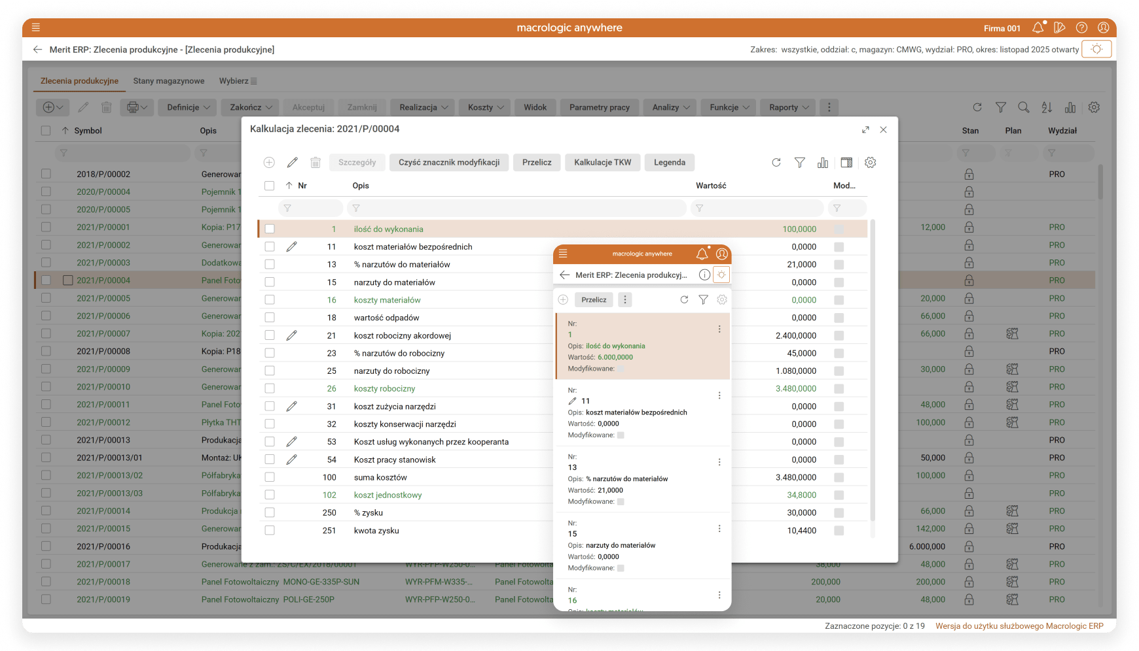Viewport: 1139px width, 651px height.
Task: Edit row 11 koszt materiałów with pencil icon
Action: [x=292, y=247]
